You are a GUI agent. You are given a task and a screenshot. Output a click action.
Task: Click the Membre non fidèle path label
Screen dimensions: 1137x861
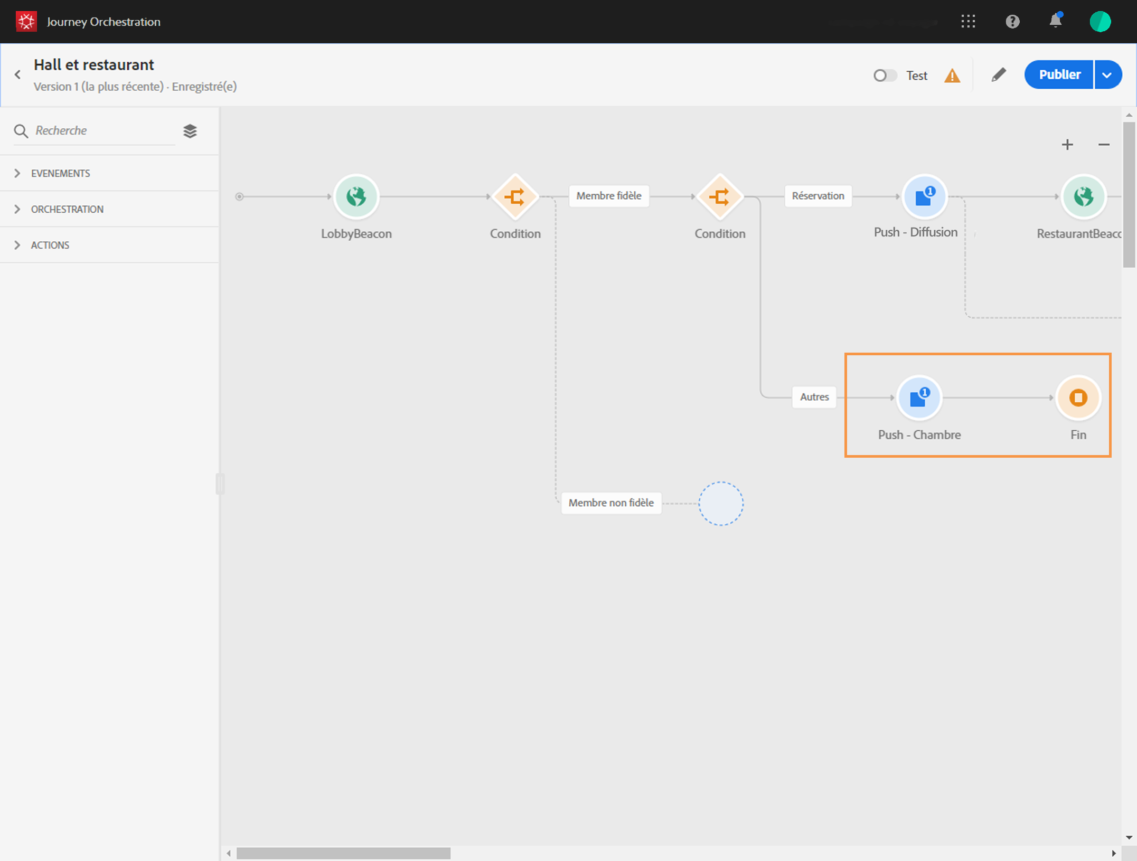point(610,503)
